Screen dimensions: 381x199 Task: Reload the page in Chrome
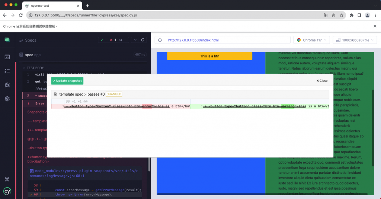(21, 15)
